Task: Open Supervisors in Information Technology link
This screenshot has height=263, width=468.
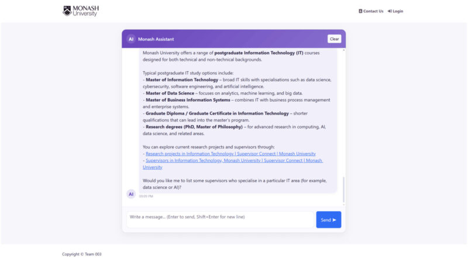Action: click(x=234, y=160)
